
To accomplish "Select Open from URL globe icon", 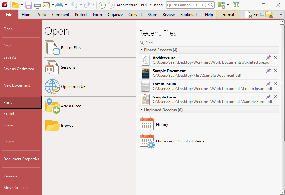I will [52, 87].
